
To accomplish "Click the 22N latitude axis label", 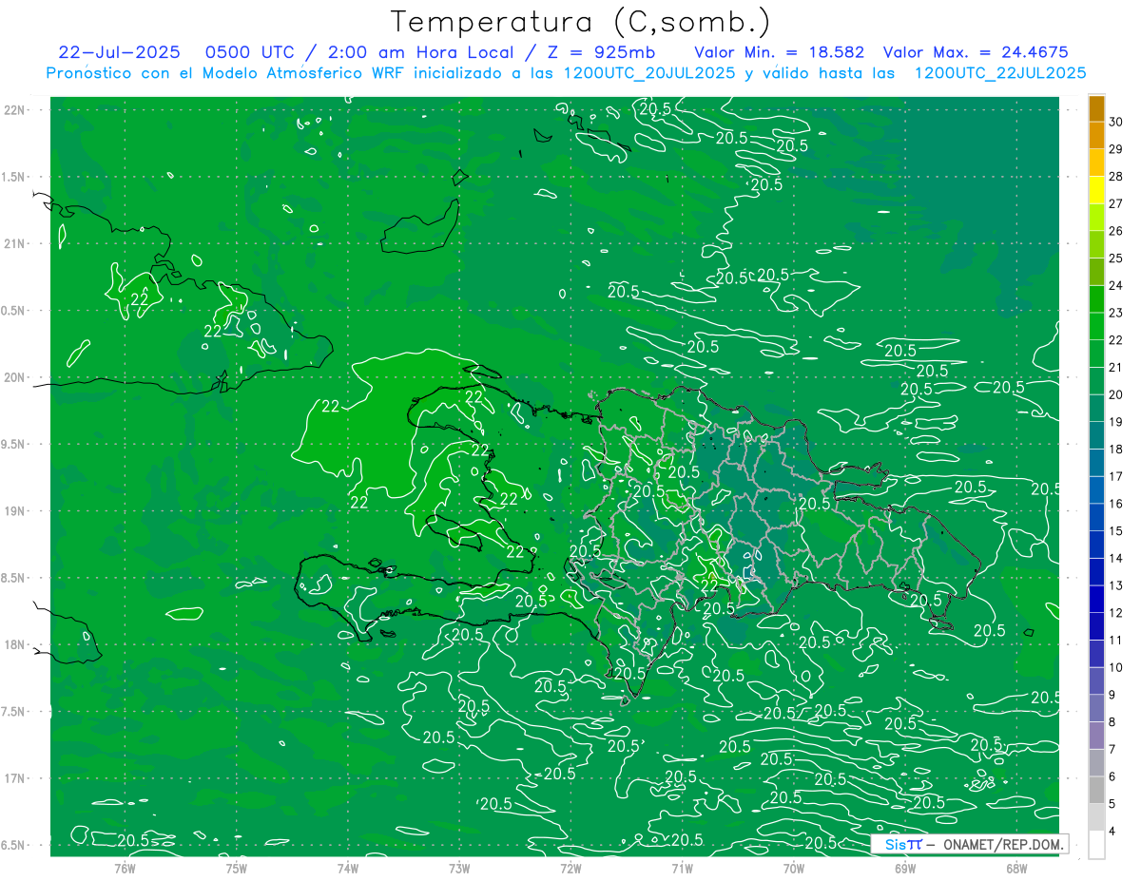I will pyautogui.click(x=13, y=110).
